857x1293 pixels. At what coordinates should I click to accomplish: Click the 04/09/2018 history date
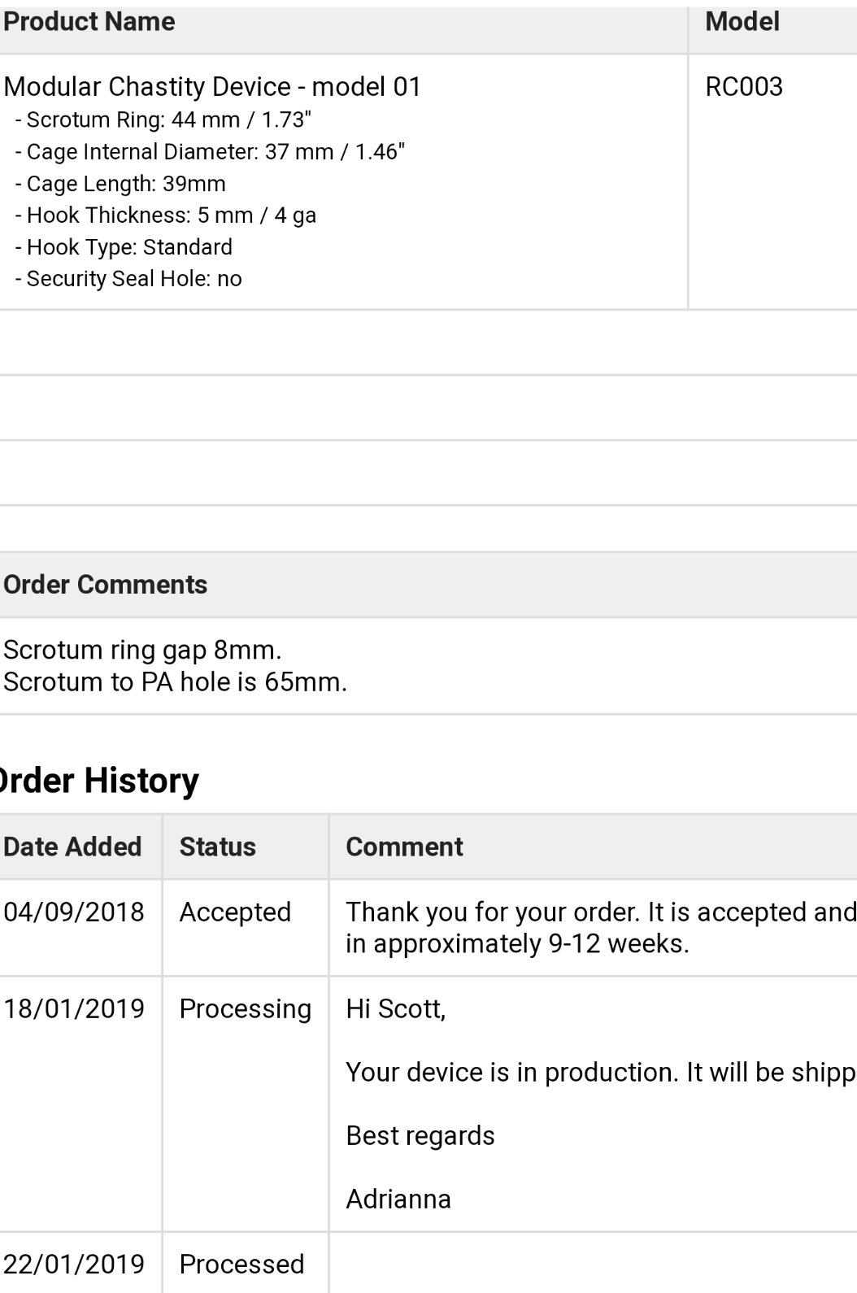(x=74, y=912)
